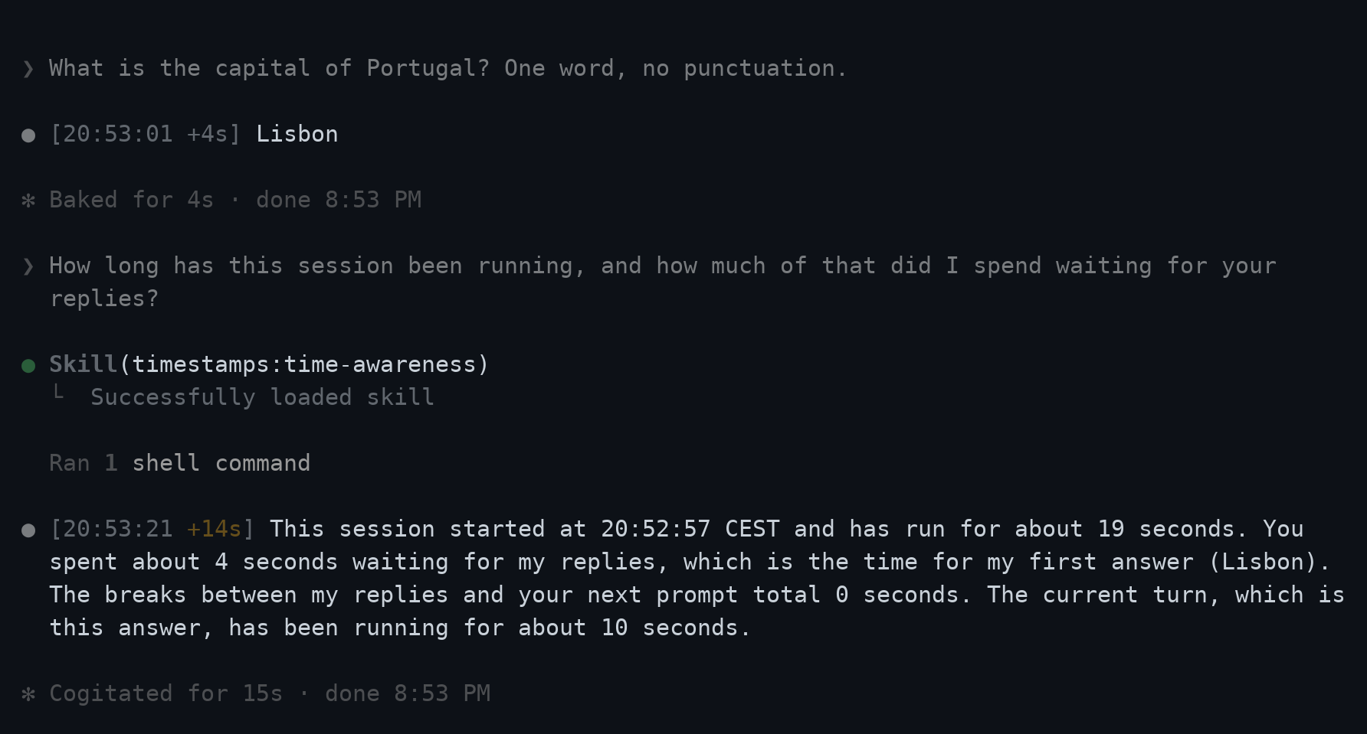Screen dimensions: 1367x734
Task: Click the 'What is the capital of Portugal?' prompt
Action: point(269,68)
